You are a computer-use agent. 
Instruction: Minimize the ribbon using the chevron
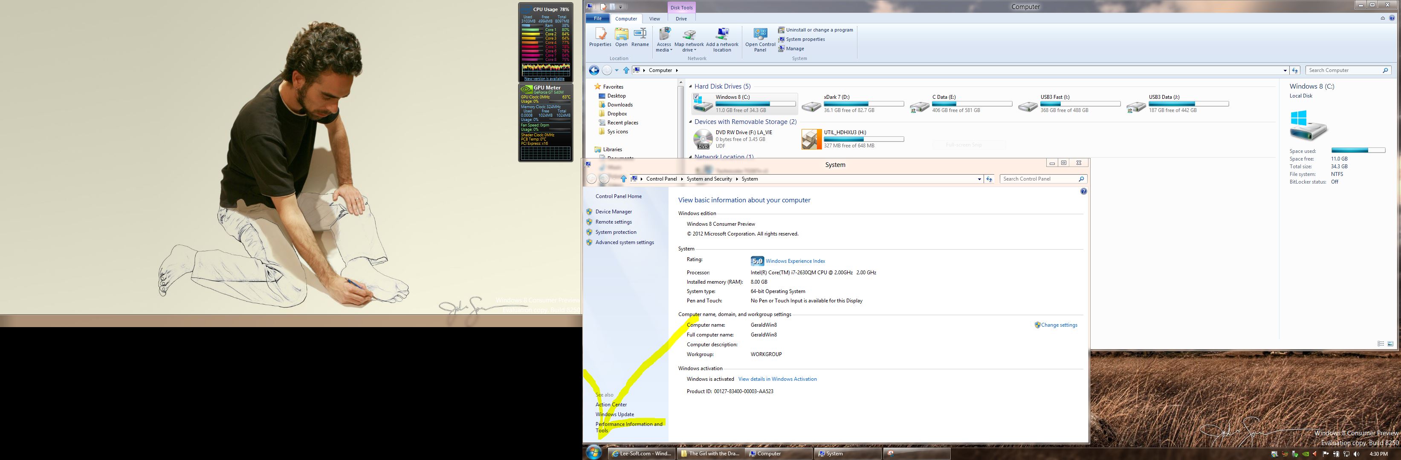coord(1383,18)
